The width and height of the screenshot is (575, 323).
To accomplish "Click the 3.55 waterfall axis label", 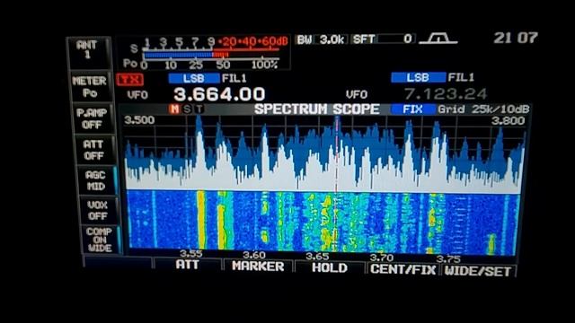I will [191, 253].
